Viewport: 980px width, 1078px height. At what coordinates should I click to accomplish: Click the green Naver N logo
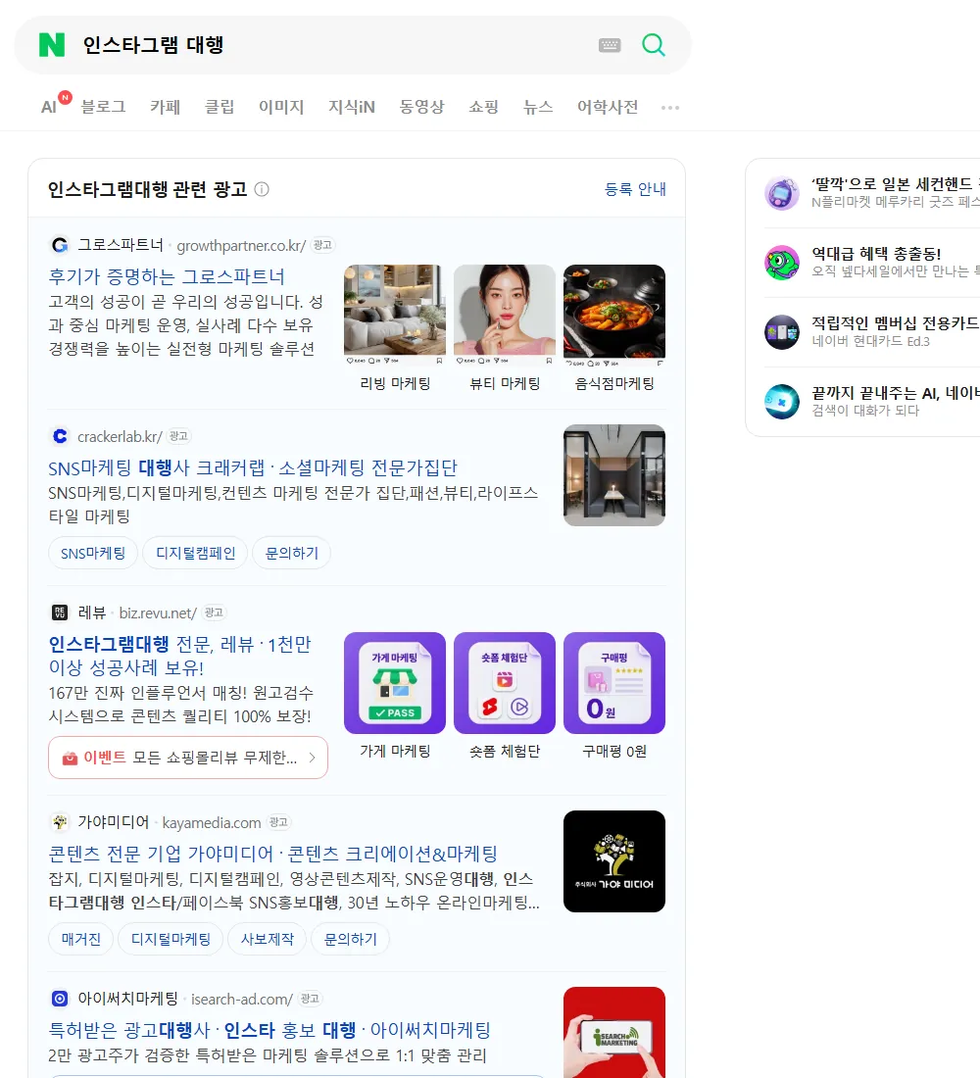(x=52, y=45)
